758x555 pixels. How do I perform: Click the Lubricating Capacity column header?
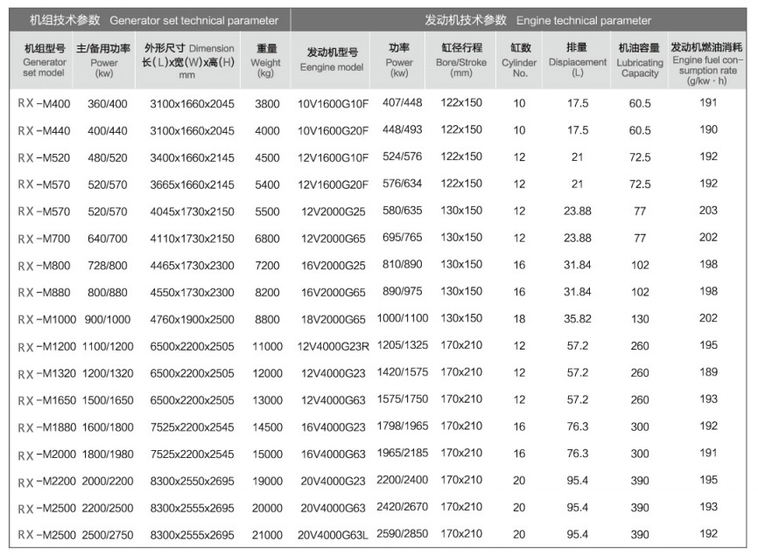point(640,61)
